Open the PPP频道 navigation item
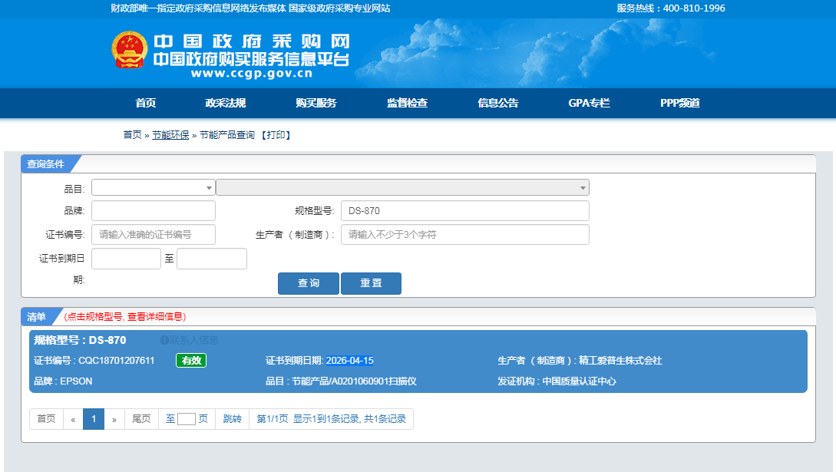The width and height of the screenshot is (836, 472). click(680, 103)
